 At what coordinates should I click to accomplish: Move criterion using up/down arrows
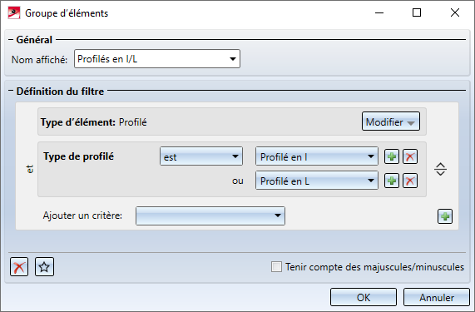(440, 169)
